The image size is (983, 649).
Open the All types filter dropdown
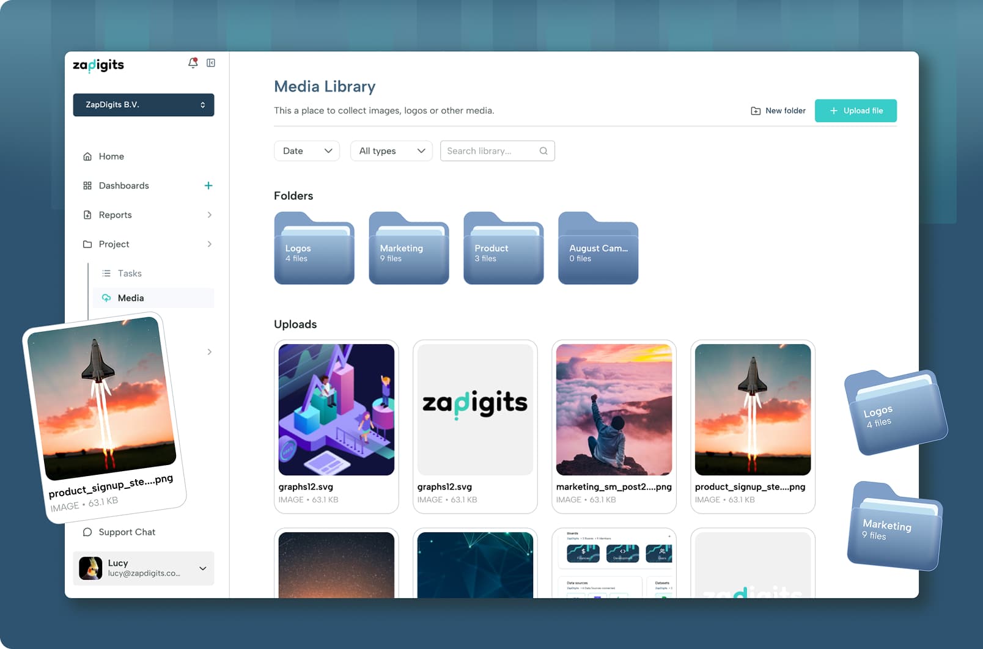(x=391, y=150)
